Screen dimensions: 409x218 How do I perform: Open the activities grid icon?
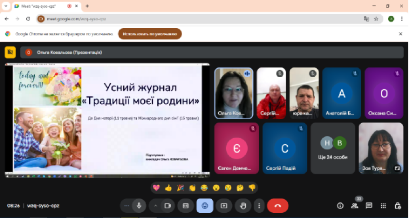click(383, 206)
